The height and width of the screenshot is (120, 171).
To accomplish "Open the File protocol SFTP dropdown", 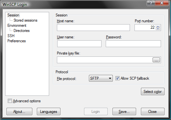I will 101,78.
